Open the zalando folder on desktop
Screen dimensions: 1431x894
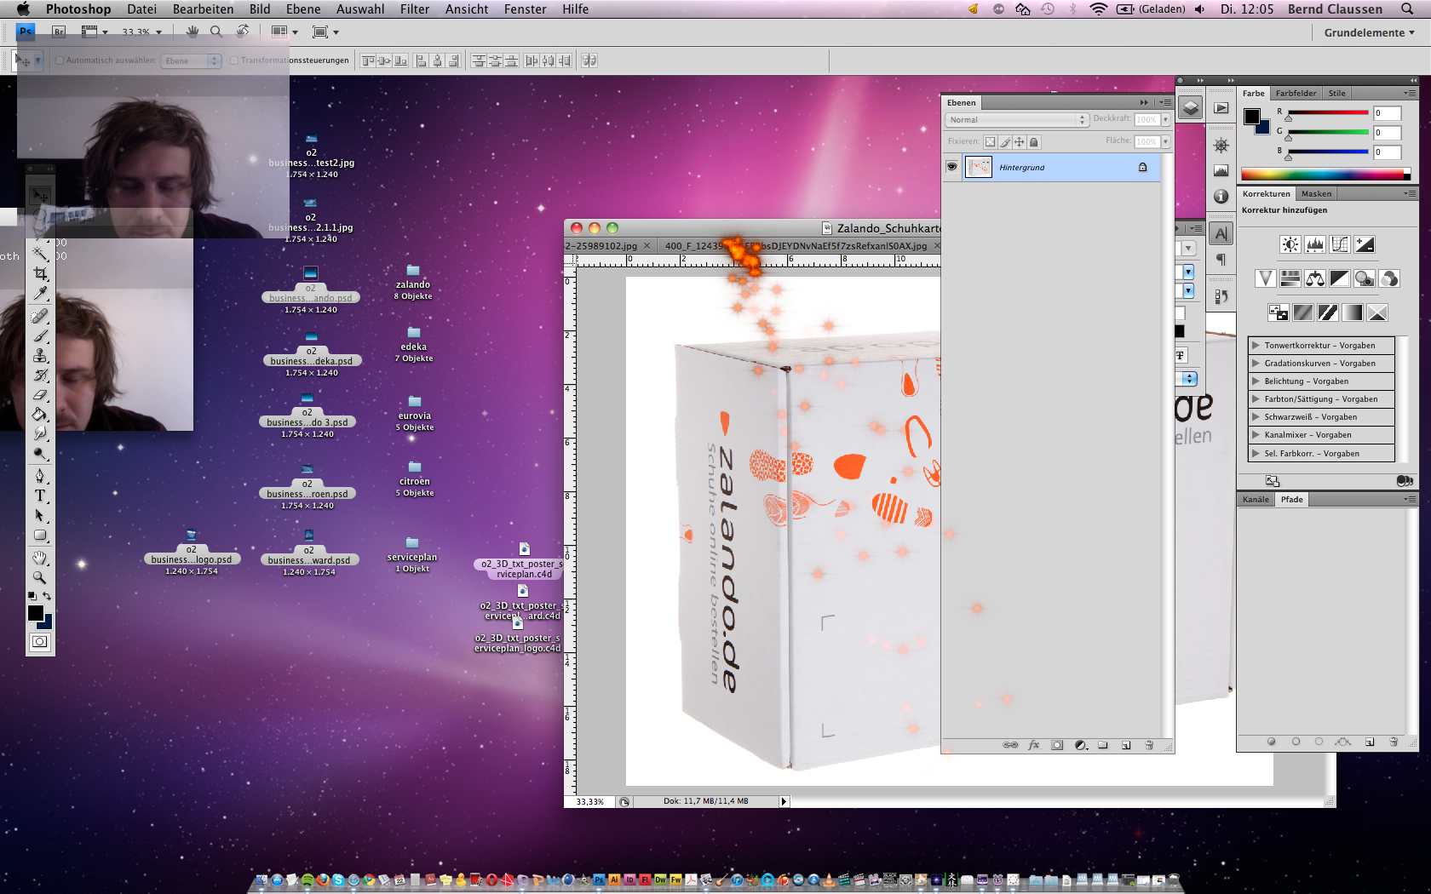413,272
